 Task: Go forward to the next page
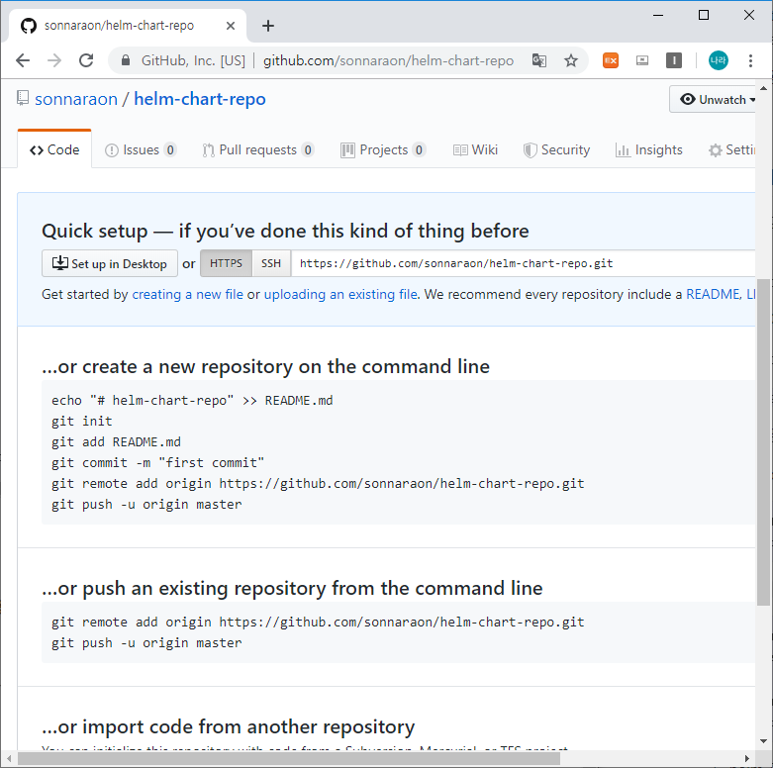pos(54,60)
